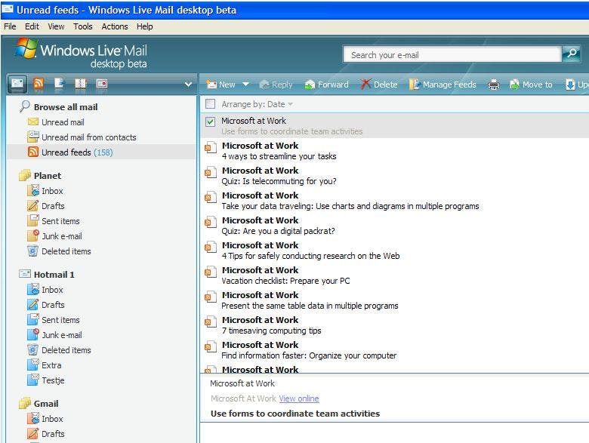Expand the sidebar shortcuts chevron

click(x=189, y=85)
